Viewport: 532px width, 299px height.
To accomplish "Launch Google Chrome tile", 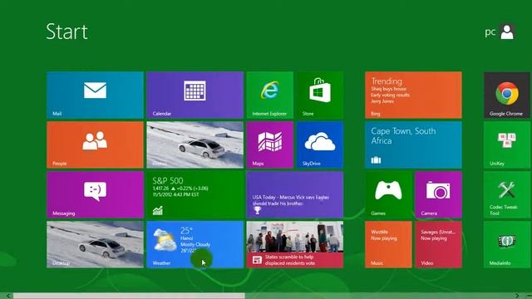I will pos(507,95).
